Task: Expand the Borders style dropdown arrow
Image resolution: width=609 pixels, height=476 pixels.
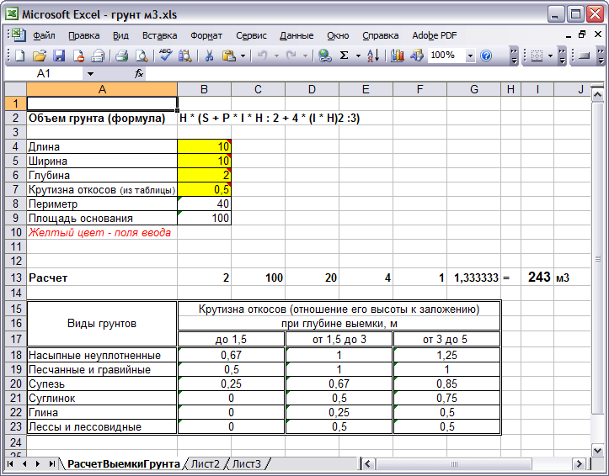Action: click(550, 56)
